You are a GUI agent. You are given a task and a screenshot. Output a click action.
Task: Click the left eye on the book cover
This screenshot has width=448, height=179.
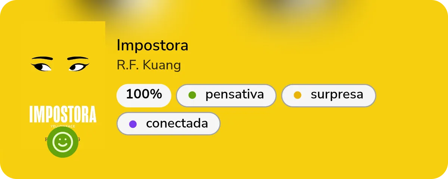[x=42, y=67]
